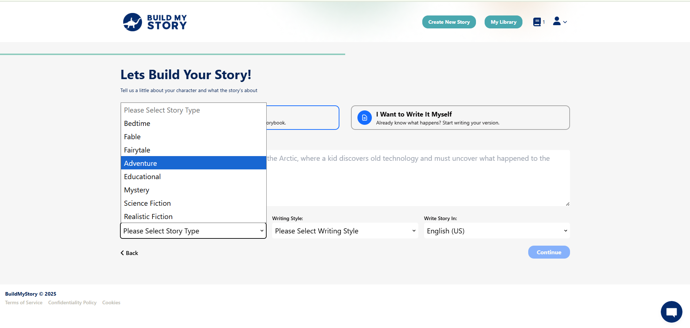The width and height of the screenshot is (690, 328).
Task: Click the Back chevron arrow
Action: point(123,253)
